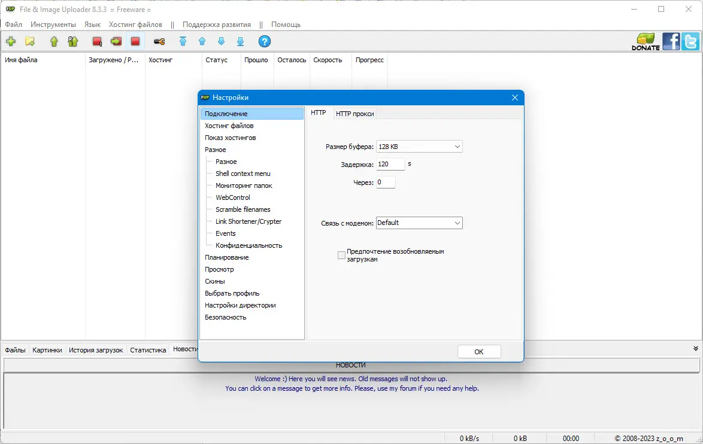
Task: Select Link Shortener/Crypter settings item
Action: click(x=249, y=222)
